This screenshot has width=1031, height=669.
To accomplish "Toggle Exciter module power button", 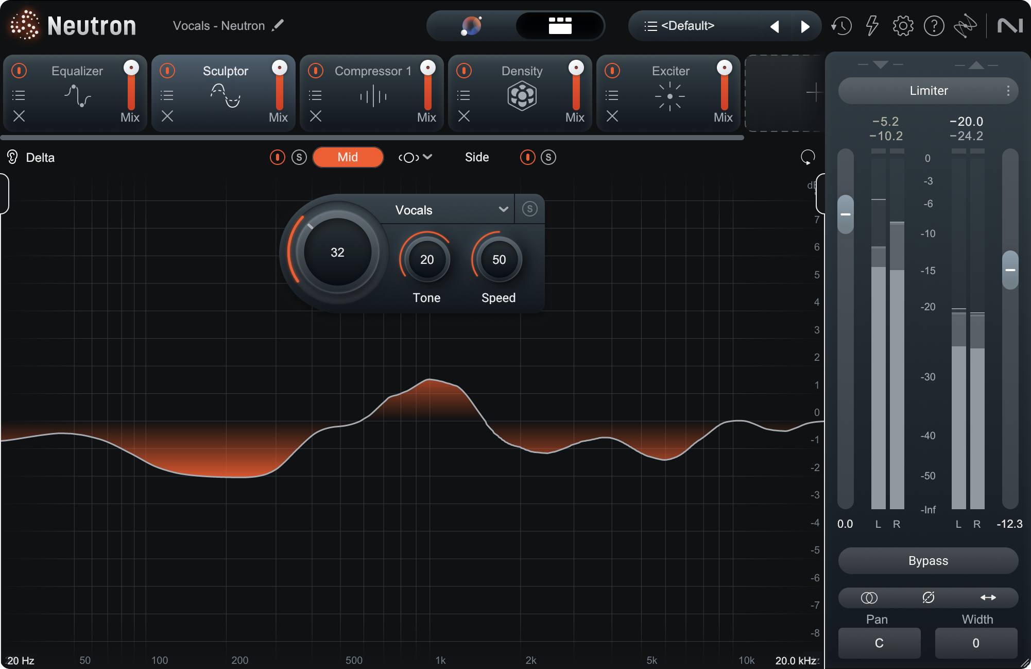I will click(612, 71).
